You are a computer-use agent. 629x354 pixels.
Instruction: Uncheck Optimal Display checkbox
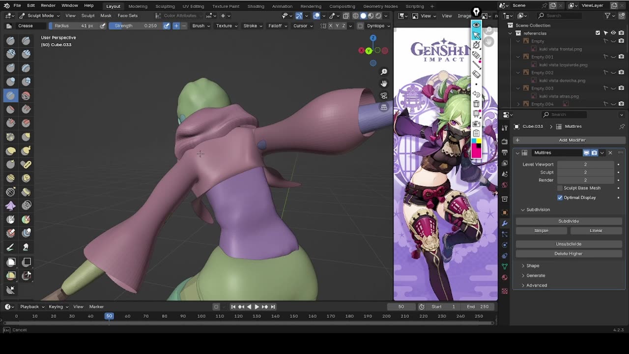560,198
